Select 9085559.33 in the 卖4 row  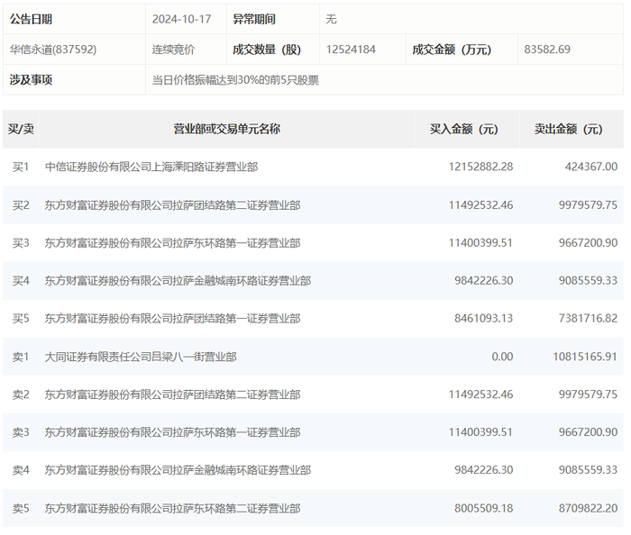coord(588,470)
